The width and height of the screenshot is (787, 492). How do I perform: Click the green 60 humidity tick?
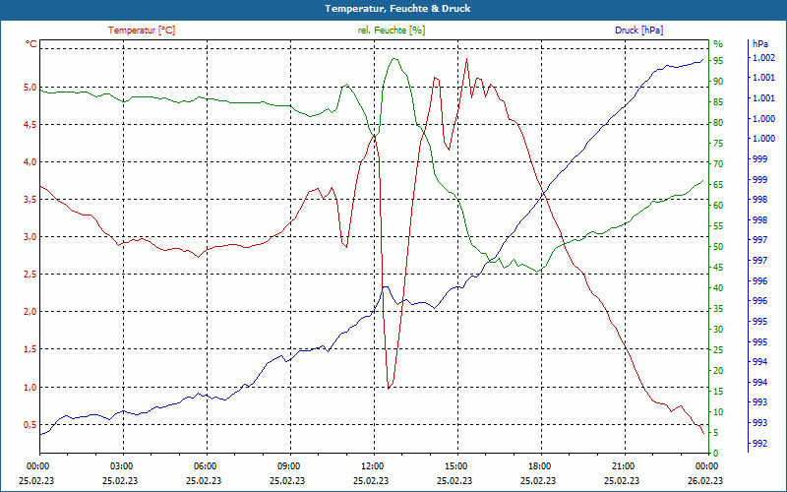(x=718, y=206)
